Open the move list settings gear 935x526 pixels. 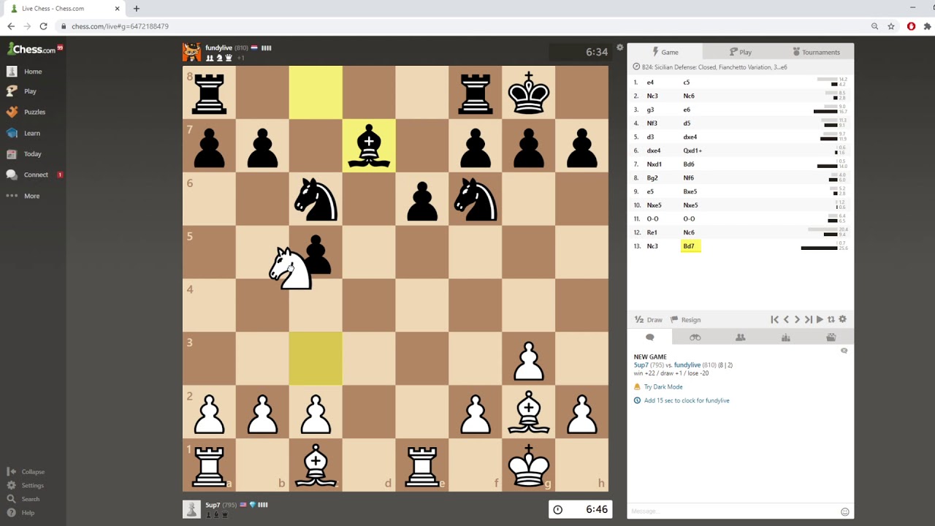pos(842,319)
